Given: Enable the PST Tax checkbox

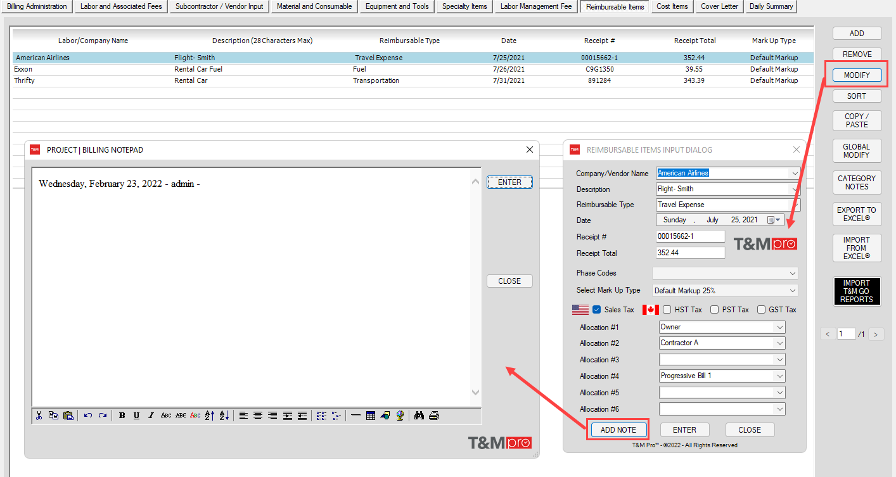Looking at the screenshot, I should [x=715, y=310].
